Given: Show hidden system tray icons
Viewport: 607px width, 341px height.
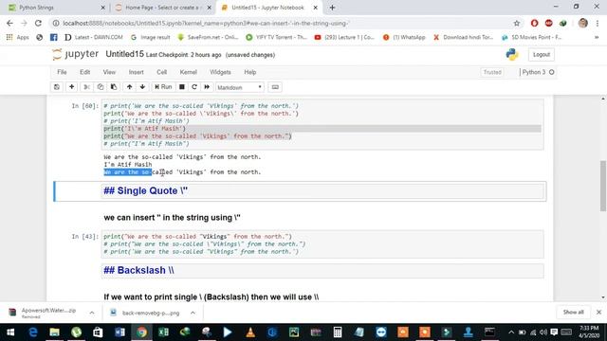Looking at the screenshot, I should click(511, 332).
